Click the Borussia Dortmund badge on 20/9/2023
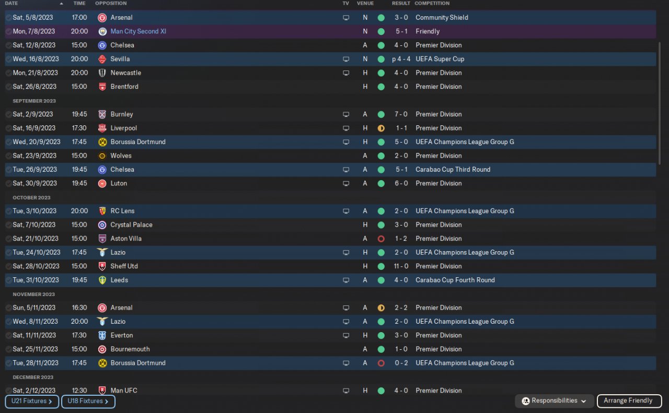669x413 pixels. pyautogui.click(x=102, y=142)
